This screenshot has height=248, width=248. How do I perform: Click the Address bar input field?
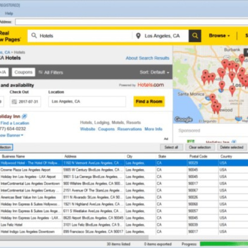[x=131, y=22]
